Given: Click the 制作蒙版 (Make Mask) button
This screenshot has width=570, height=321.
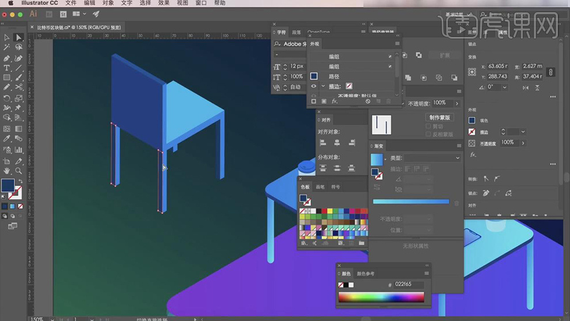Looking at the screenshot, I should 439,118.
